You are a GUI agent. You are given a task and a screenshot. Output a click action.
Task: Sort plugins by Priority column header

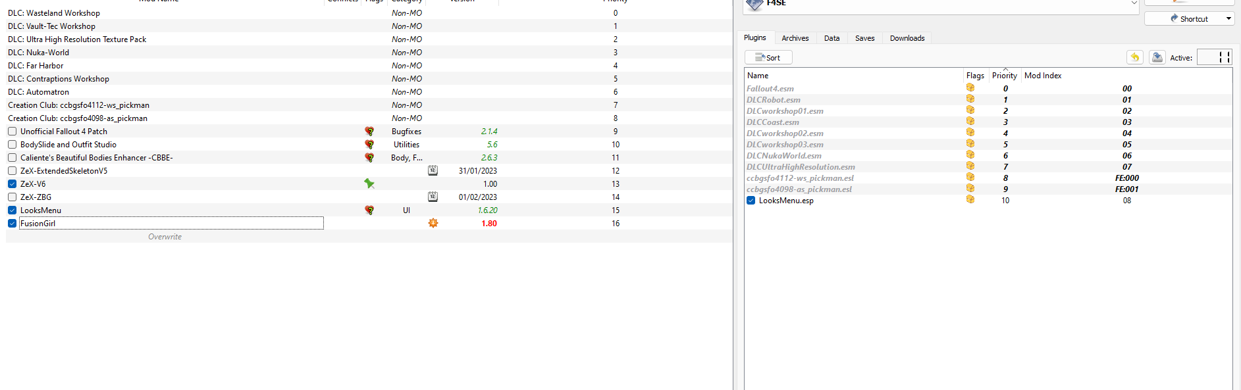[1005, 76]
